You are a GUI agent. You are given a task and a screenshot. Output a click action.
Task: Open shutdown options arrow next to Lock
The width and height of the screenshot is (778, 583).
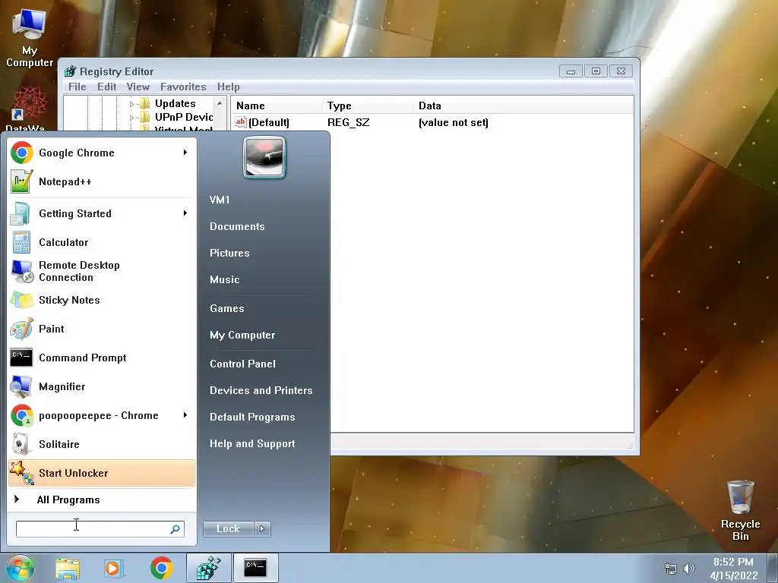262,529
